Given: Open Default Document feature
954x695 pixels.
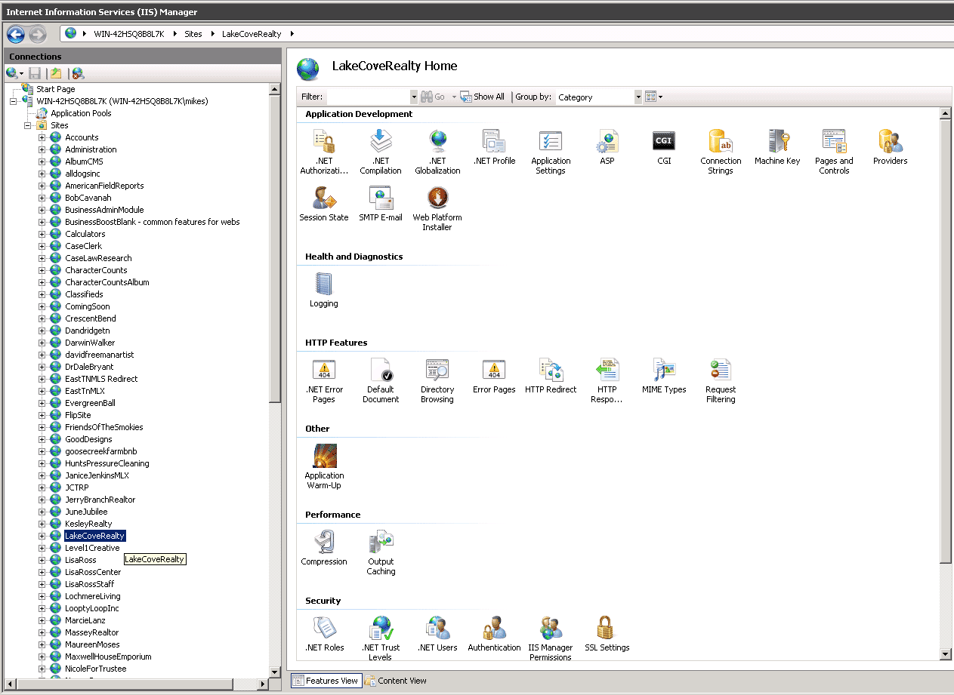Looking at the screenshot, I should click(381, 380).
